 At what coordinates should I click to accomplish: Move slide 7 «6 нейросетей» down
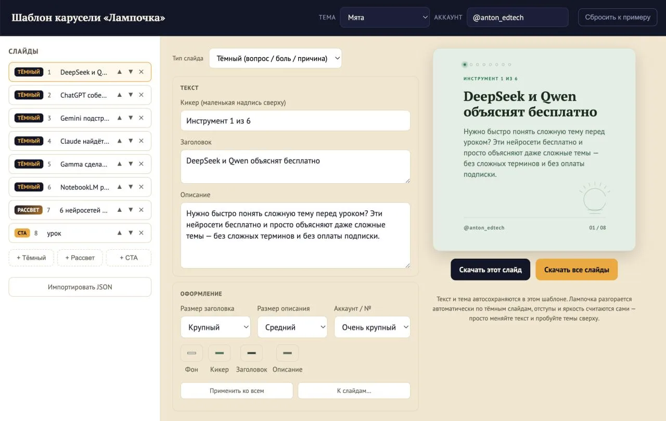(131, 210)
